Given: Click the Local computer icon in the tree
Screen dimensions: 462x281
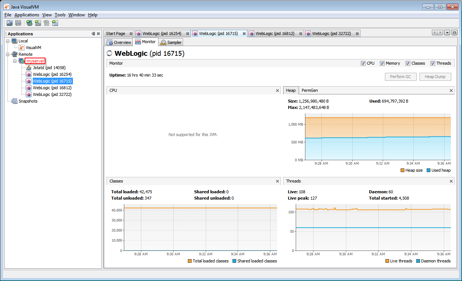Looking at the screenshot, I should (15, 41).
